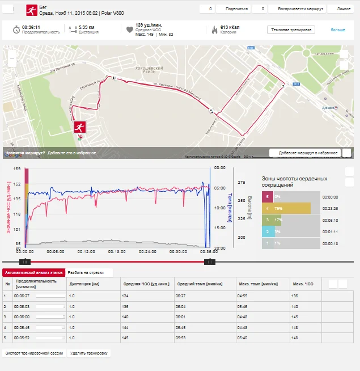Click the 5.99 км distance value
360x371 pixels.
(x=87, y=27)
